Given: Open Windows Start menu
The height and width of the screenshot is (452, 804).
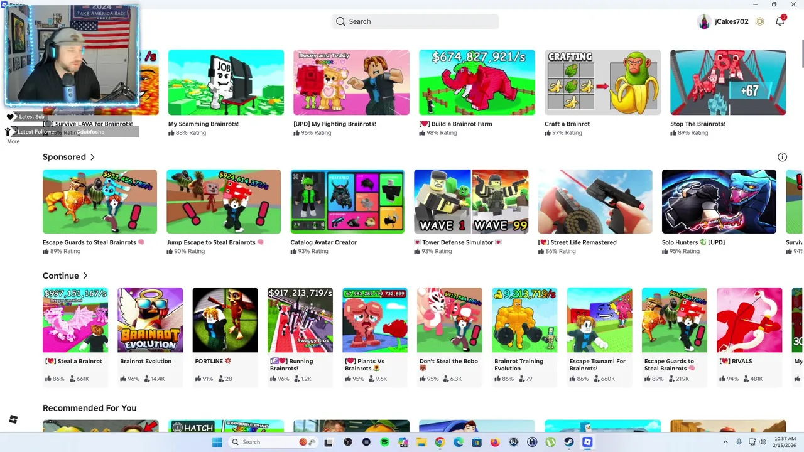Looking at the screenshot, I should pos(217,442).
